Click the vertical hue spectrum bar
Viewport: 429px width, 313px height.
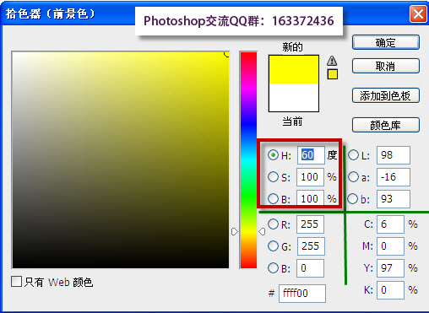[248, 160]
